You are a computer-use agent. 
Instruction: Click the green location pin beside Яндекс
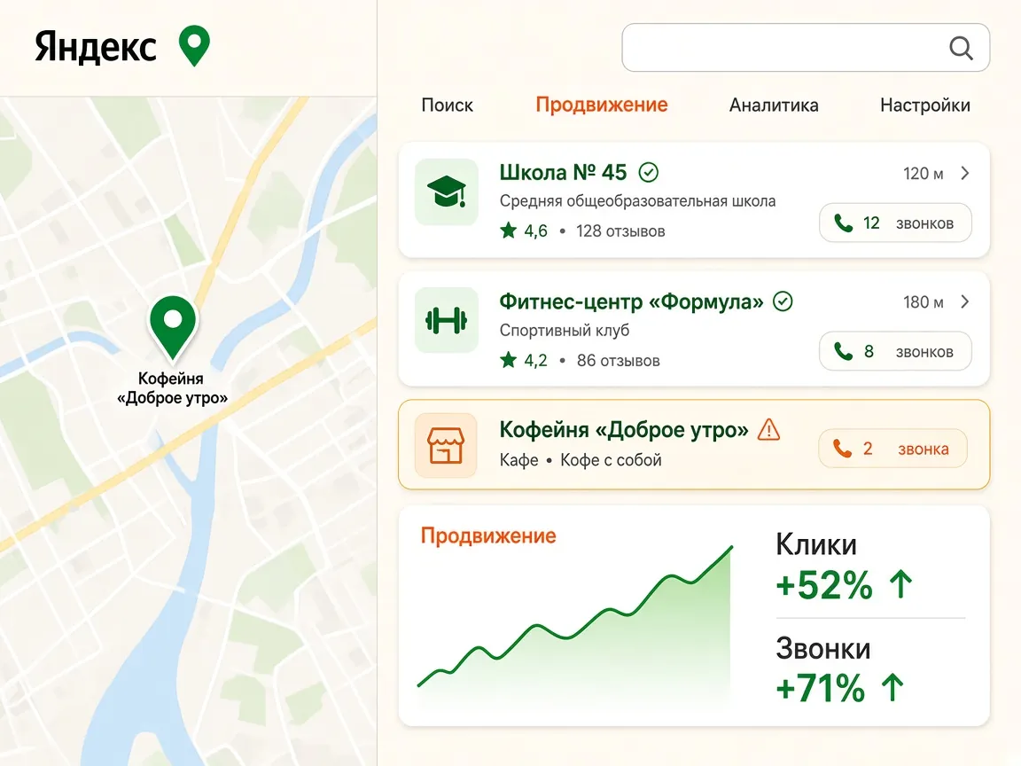click(x=194, y=45)
